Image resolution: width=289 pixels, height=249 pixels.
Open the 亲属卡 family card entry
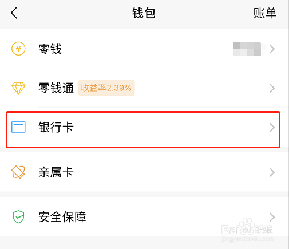(x=144, y=172)
